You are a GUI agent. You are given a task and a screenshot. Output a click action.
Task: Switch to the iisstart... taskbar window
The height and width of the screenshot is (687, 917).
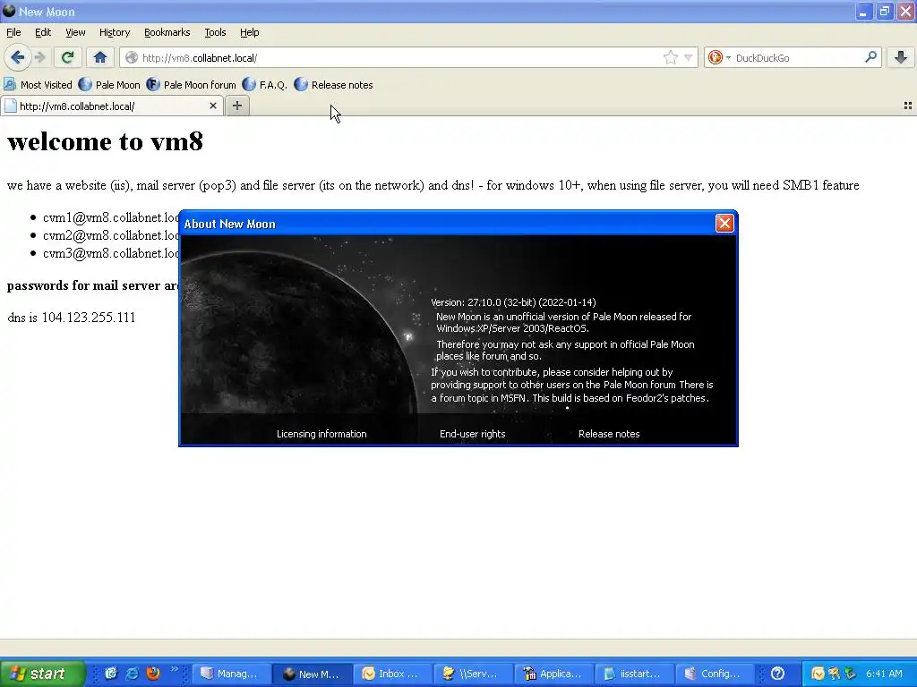point(635,674)
